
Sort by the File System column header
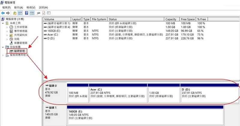(x=99, y=19)
